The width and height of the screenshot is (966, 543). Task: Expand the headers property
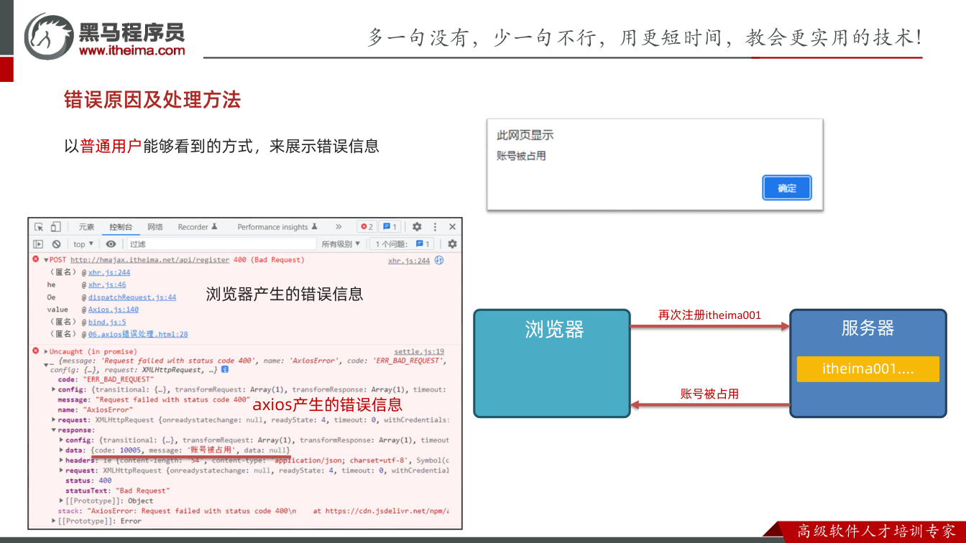(x=61, y=460)
